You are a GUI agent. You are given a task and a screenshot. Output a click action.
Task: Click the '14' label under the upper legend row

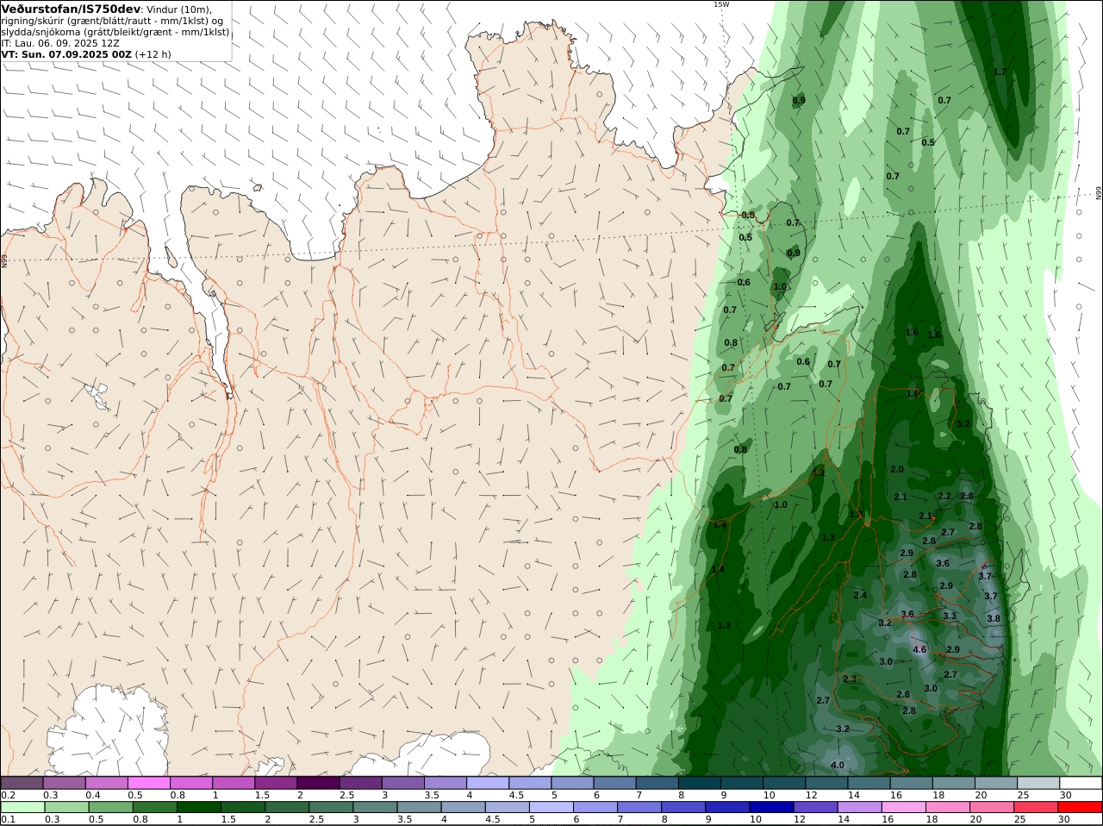tap(853, 795)
